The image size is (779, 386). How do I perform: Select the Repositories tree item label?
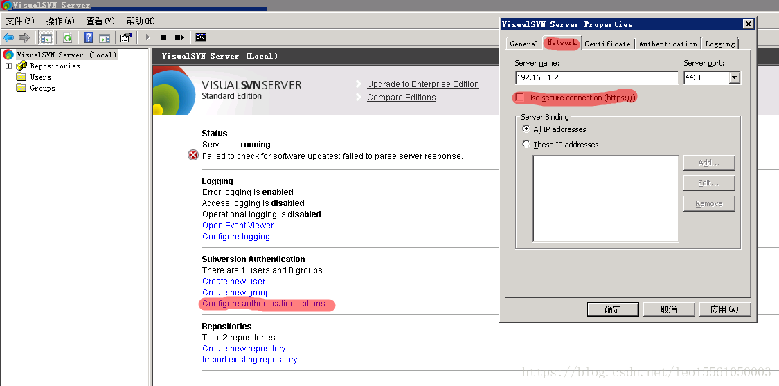pos(55,66)
